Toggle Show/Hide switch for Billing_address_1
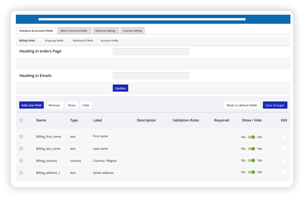This screenshot has width=304, height=198. (251, 172)
